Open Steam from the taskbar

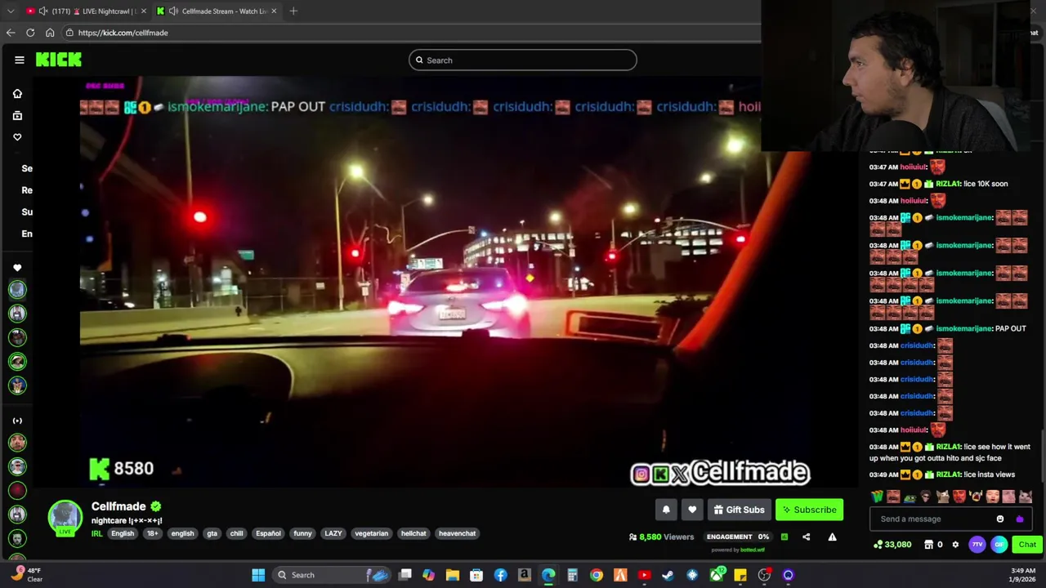[x=668, y=575]
